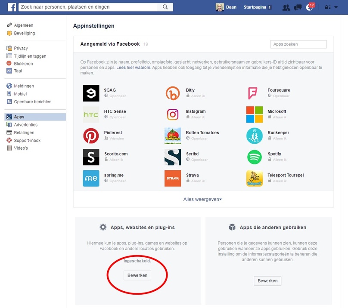Open the Spotify app icon
Image resolution: width=348 pixels, height=308 pixels.
[255, 157]
